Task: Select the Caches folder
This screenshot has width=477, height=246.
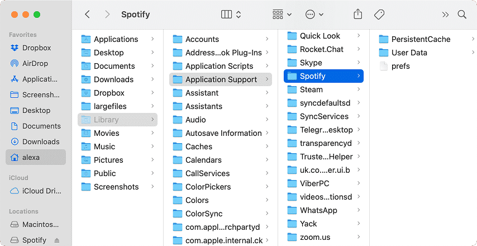Action: (x=221, y=146)
